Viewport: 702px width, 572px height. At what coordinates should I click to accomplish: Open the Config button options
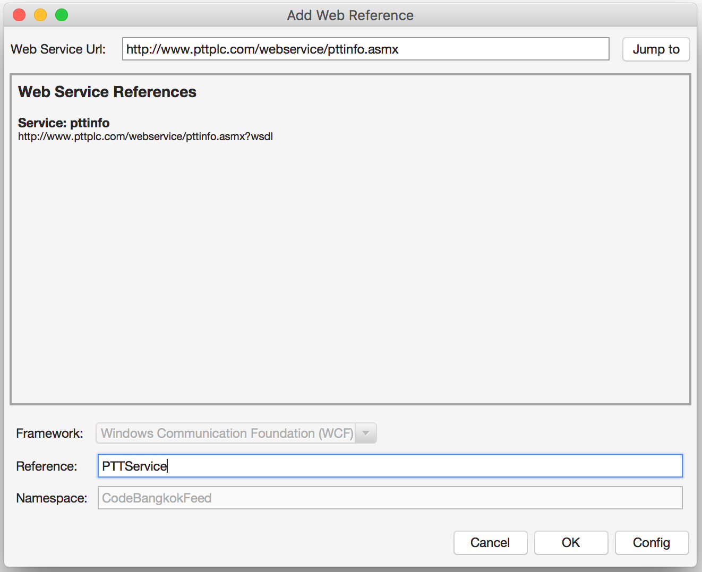click(652, 543)
